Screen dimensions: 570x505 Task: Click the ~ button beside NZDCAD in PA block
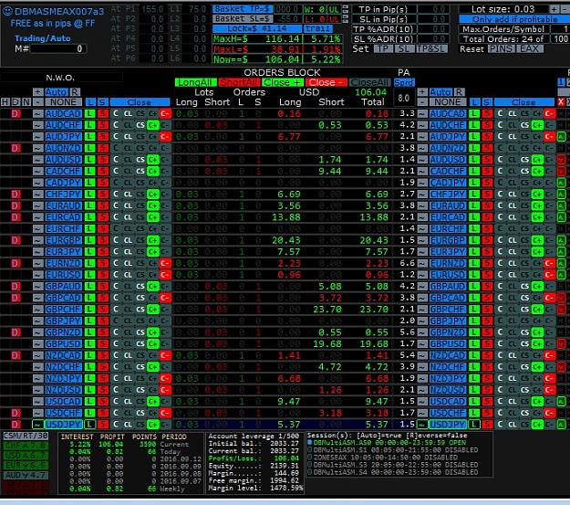tap(422, 355)
